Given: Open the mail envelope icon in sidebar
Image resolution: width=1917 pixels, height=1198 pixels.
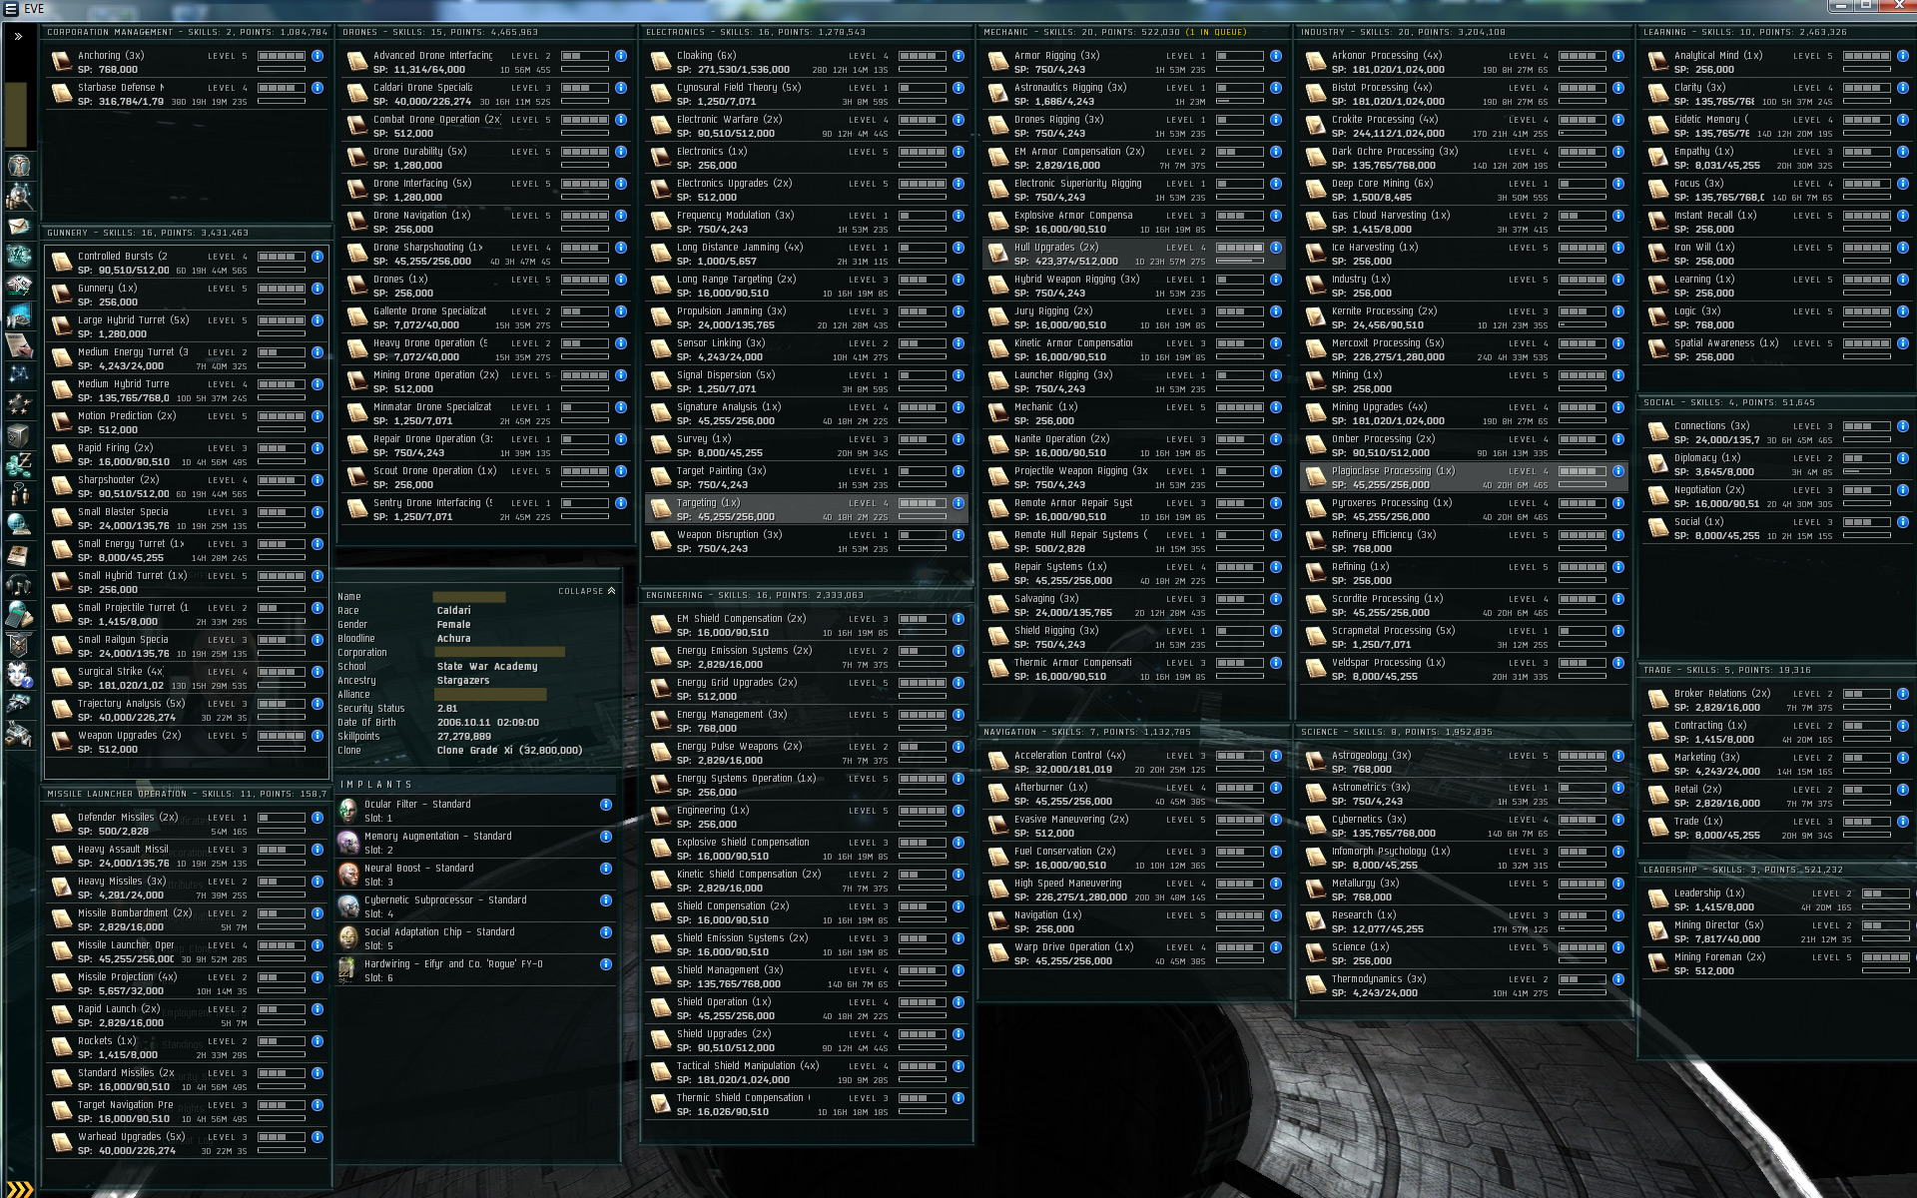Looking at the screenshot, I should (x=19, y=226).
